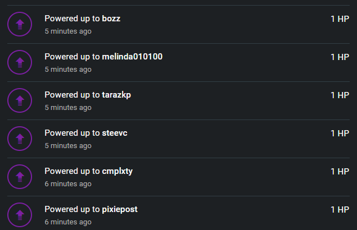Open the melinda010100 profile link

(x=132, y=57)
